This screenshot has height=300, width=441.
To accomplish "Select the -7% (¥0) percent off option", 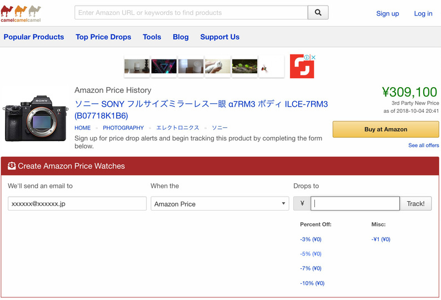I will (310, 268).
